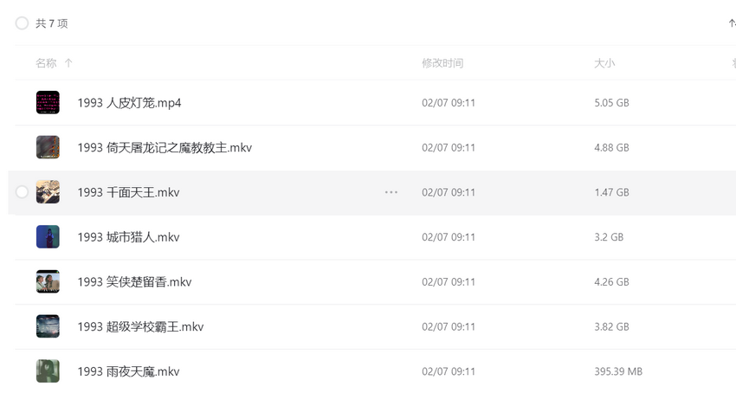Viewport: 736px width, 393px height.
Task: Click the 修改时间 column header
Action: tap(442, 63)
